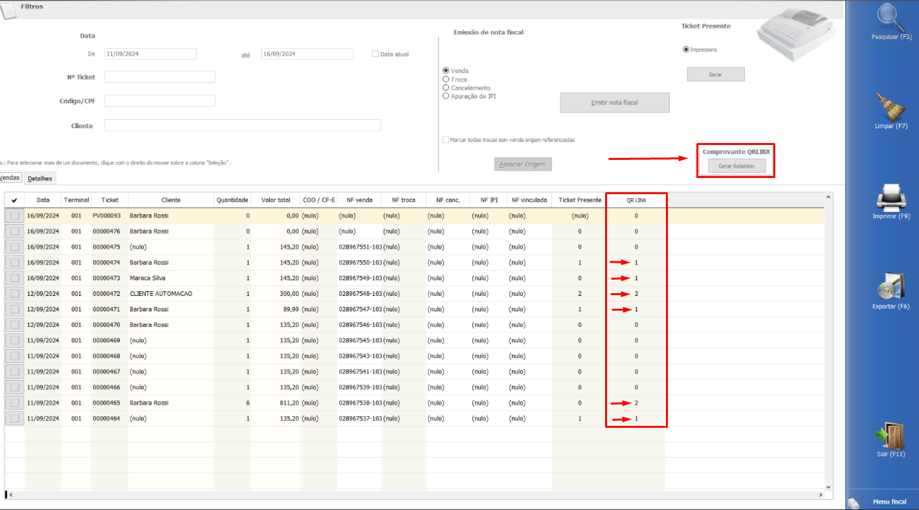Choose the Cancelamento radio option
The width and height of the screenshot is (919, 510).
[446, 87]
